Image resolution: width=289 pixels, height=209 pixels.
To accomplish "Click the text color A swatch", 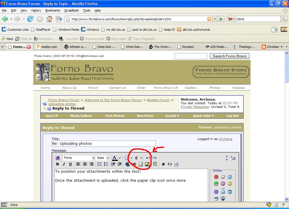I will [x=115, y=158].
